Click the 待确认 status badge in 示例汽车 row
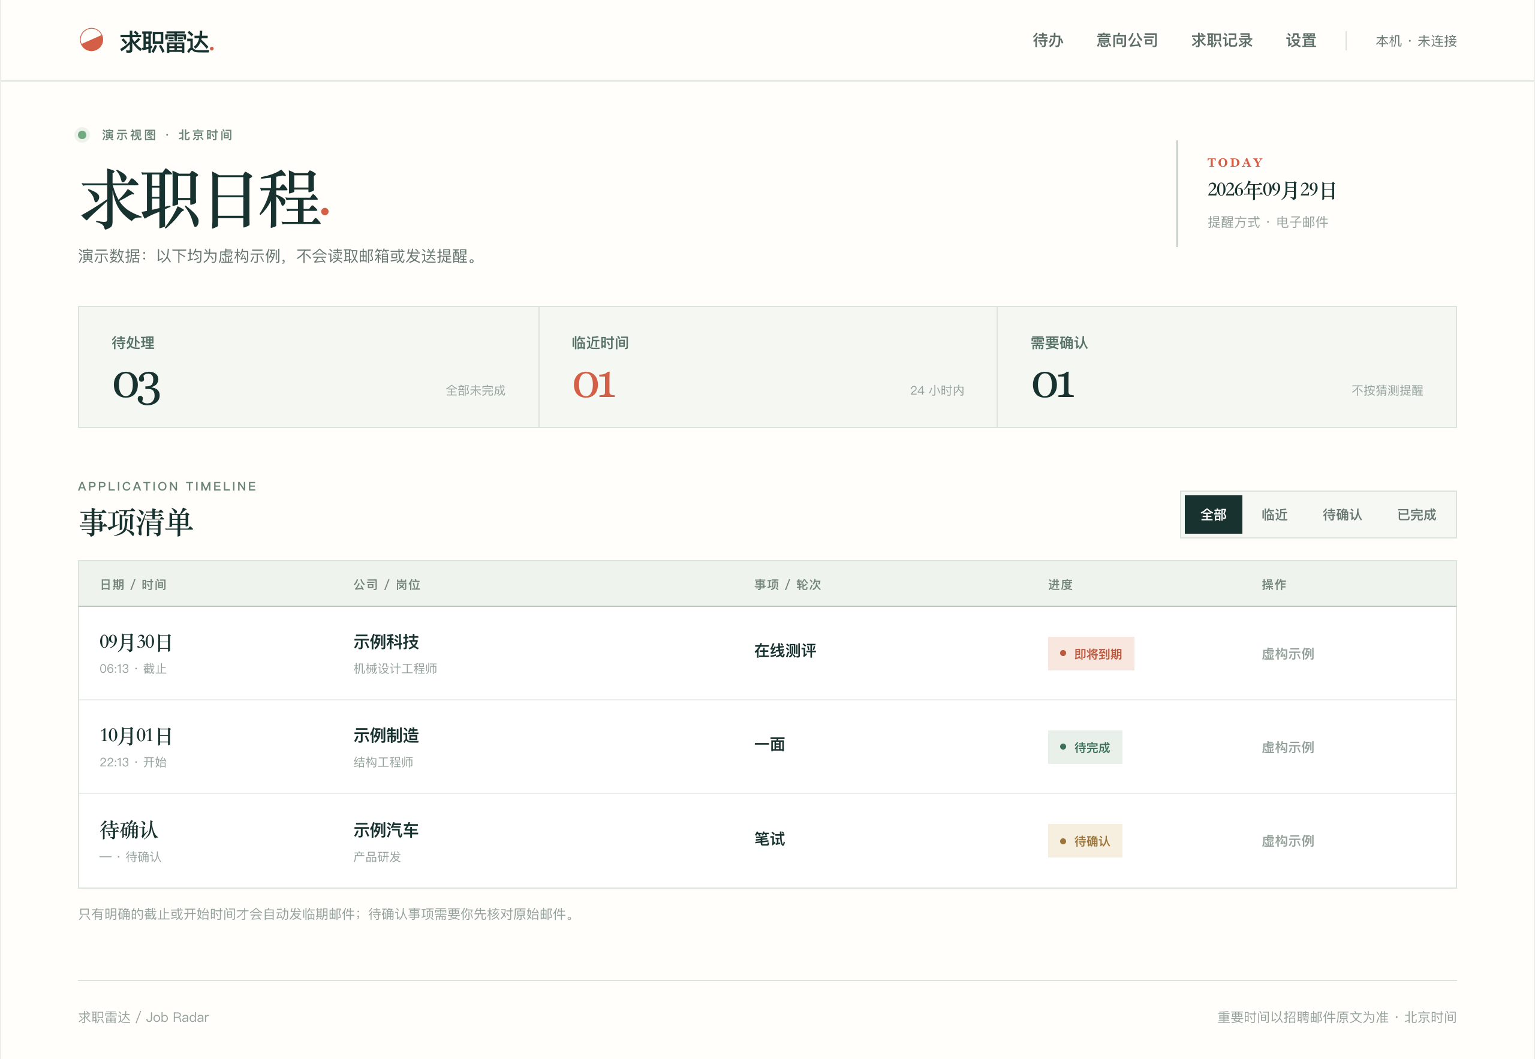This screenshot has height=1059, width=1535. (x=1085, y=841)
